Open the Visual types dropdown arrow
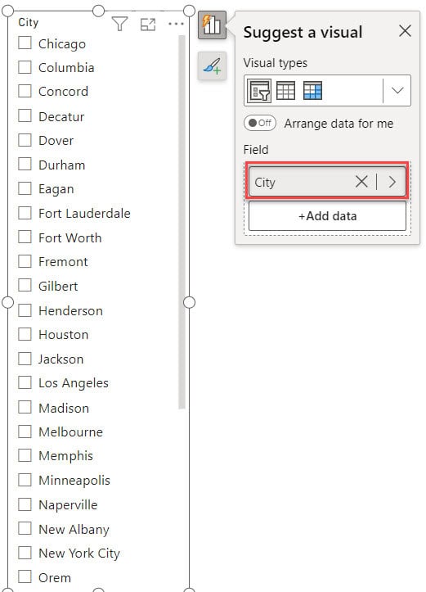The image size is (426, 592). pos(397,91)
